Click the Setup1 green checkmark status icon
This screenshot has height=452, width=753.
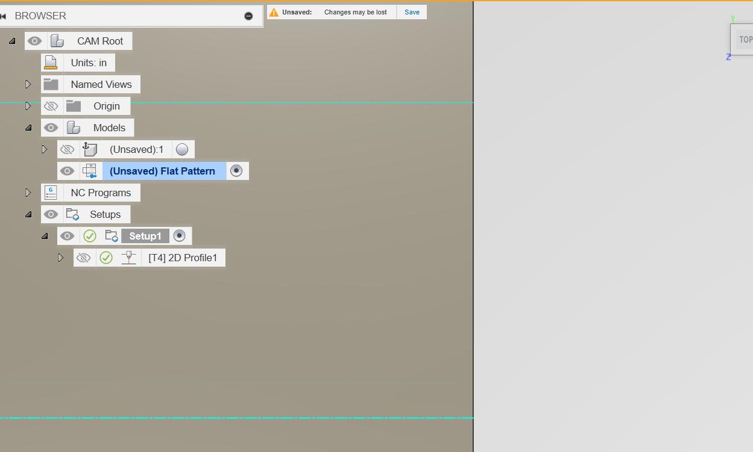pyautogui.click(x=90, y=236)
